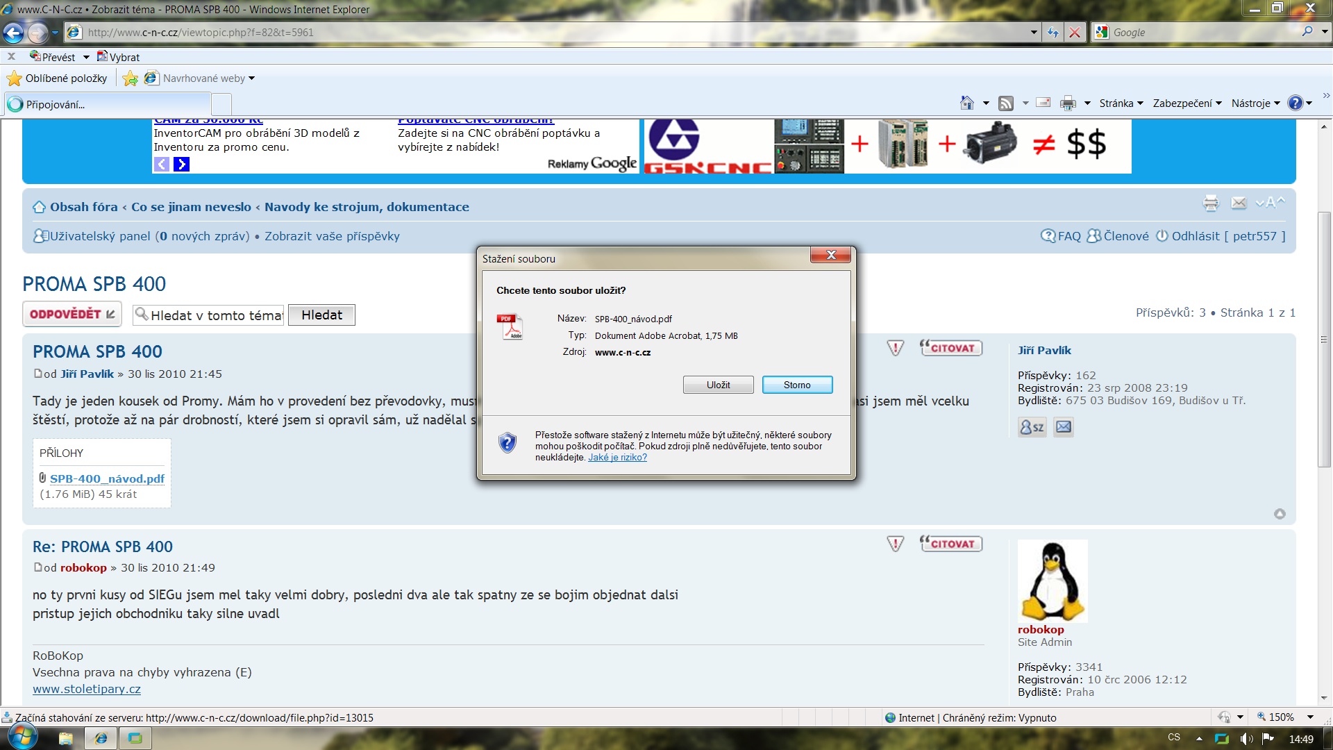Open zoom level dropdown at 150%

click(1310, 717)
